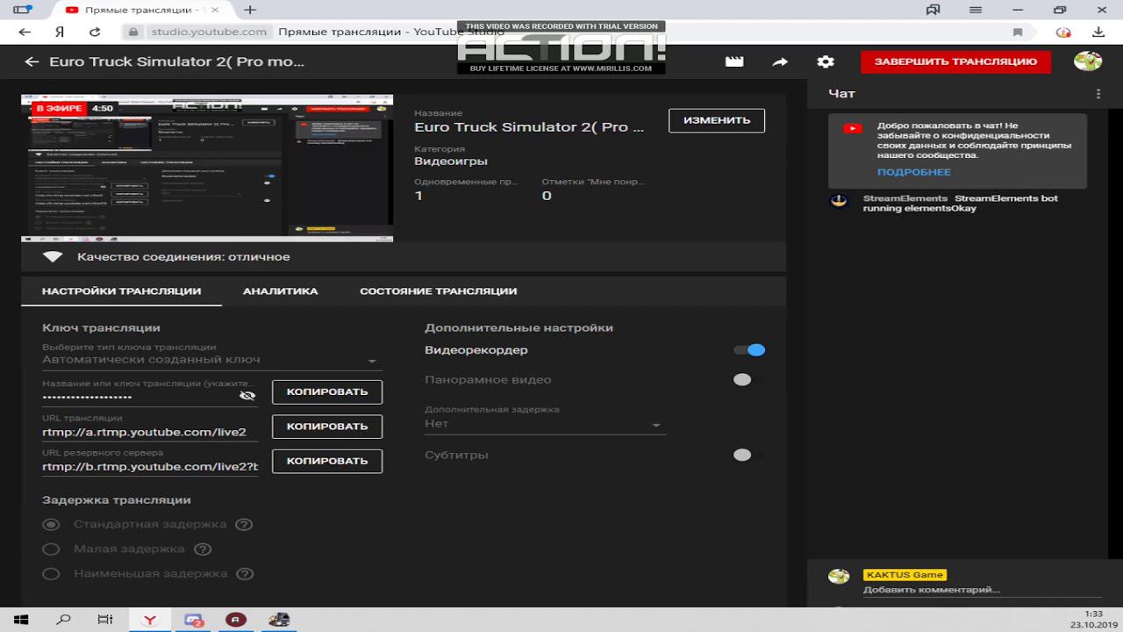Click the site lock icon in address bar
This screenshot has width=1123, height=632.
(x=133, y=32)
